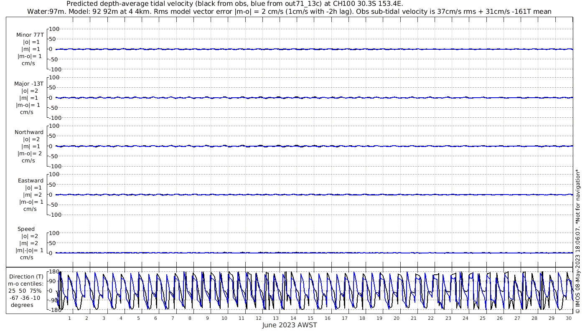Click the -100 tick of the Minor 77T panel
The width and height of the screenshot is (585, 334).
point(54,69)
